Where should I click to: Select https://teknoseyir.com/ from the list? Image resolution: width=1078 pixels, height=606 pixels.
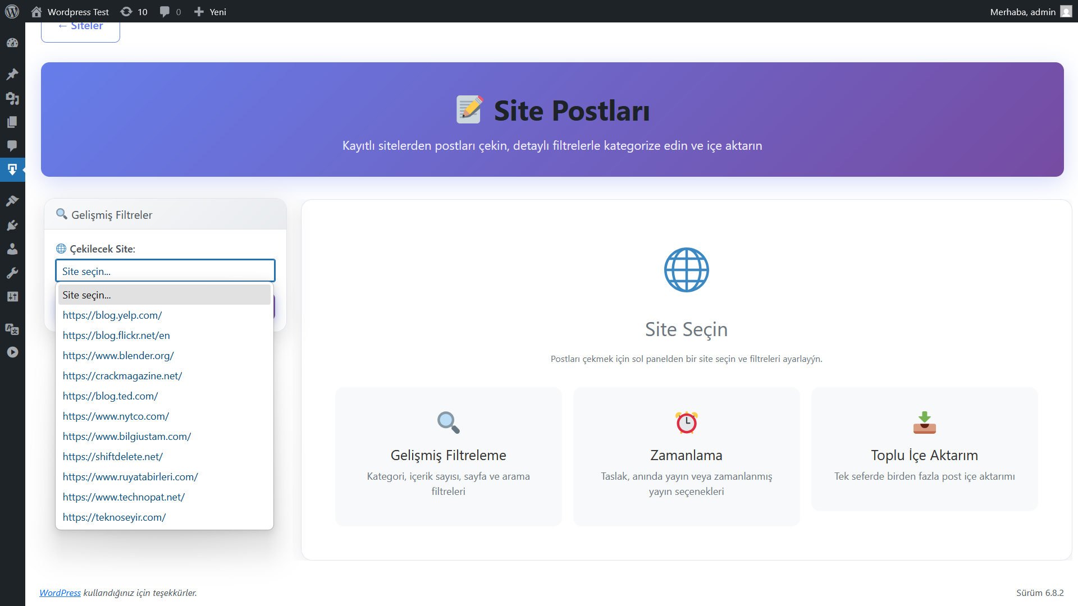pyautogui.click(x=165, y=517)
